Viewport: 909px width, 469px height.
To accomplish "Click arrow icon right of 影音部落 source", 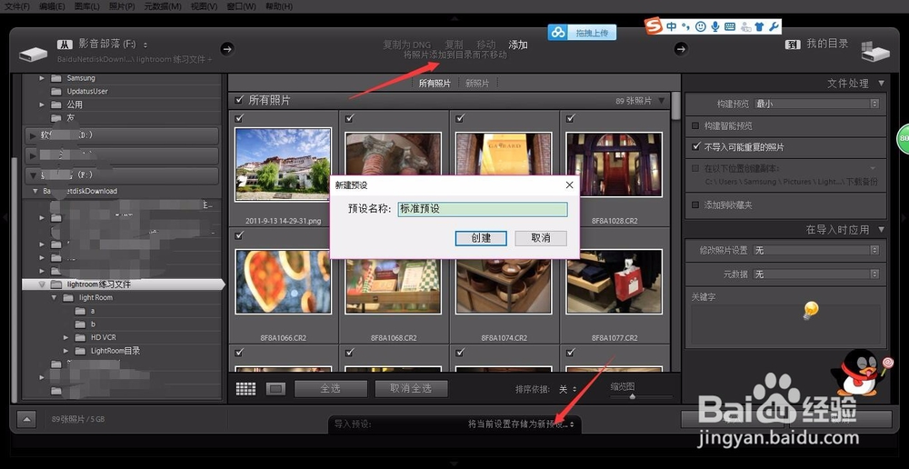I will tap(226, 49).
